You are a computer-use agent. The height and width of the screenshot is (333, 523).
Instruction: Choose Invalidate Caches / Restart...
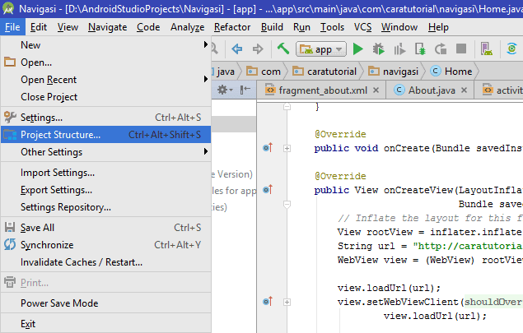105,262
